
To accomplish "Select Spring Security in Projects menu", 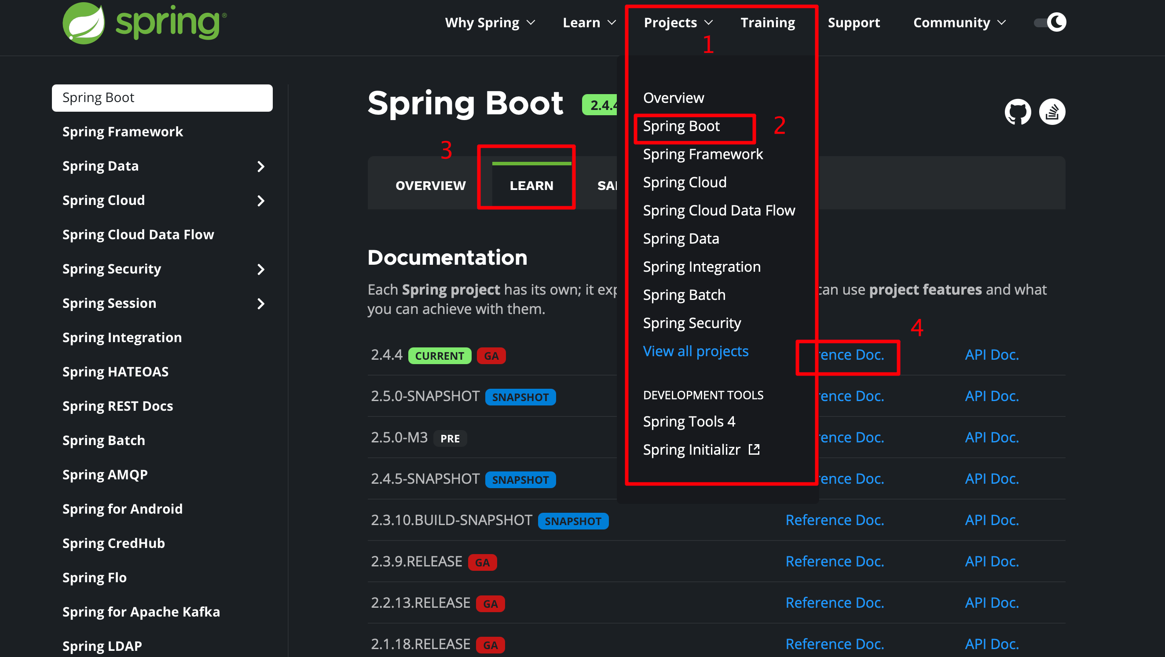I will (692, 323).
